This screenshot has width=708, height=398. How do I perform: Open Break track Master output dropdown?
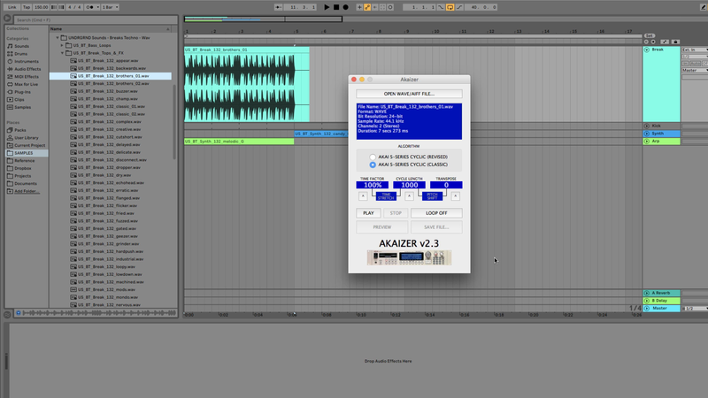tap(695, 71)
